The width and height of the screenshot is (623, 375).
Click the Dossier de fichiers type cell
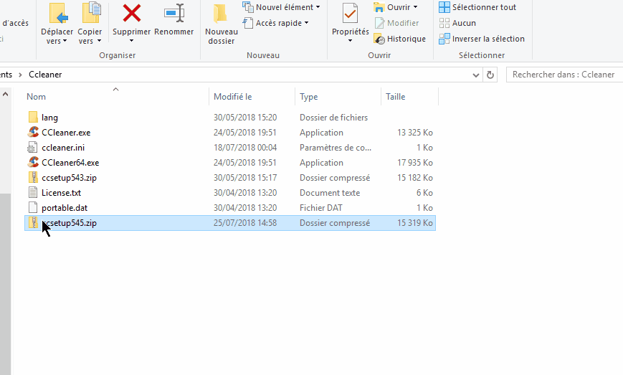[x=334, y=118]
